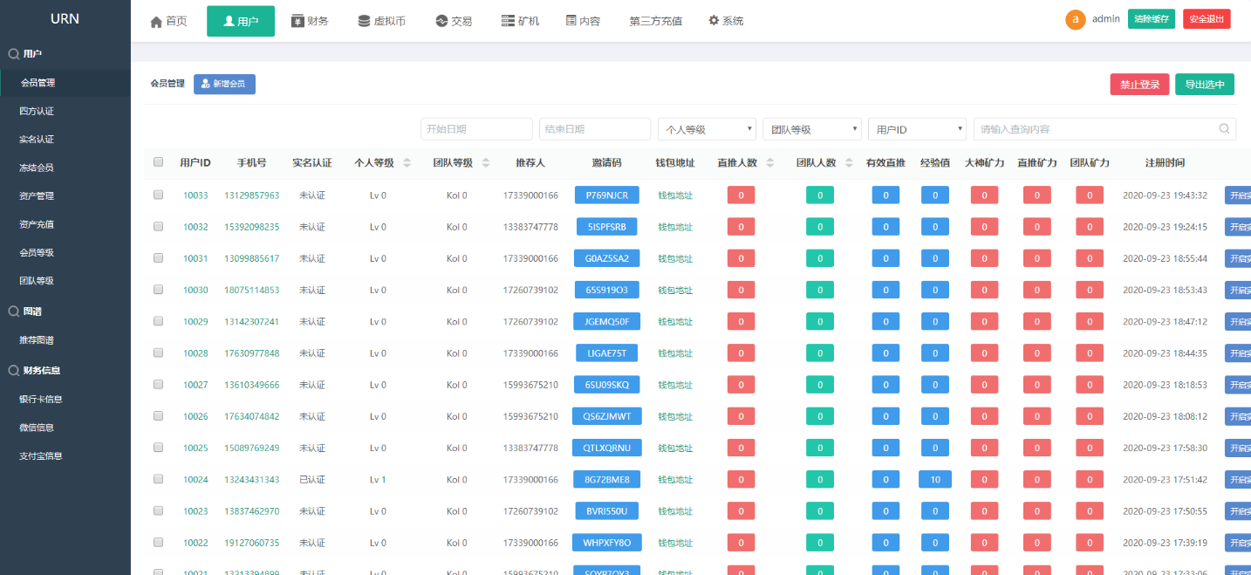
Task: Click the sort arrows beside 直推人数 column
Action: click(769, 163)
